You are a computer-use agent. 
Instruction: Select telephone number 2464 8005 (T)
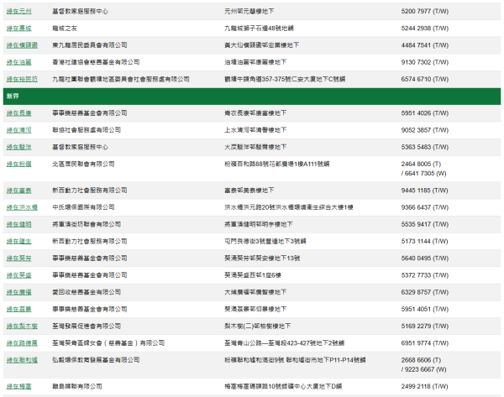tap(421, 165)
